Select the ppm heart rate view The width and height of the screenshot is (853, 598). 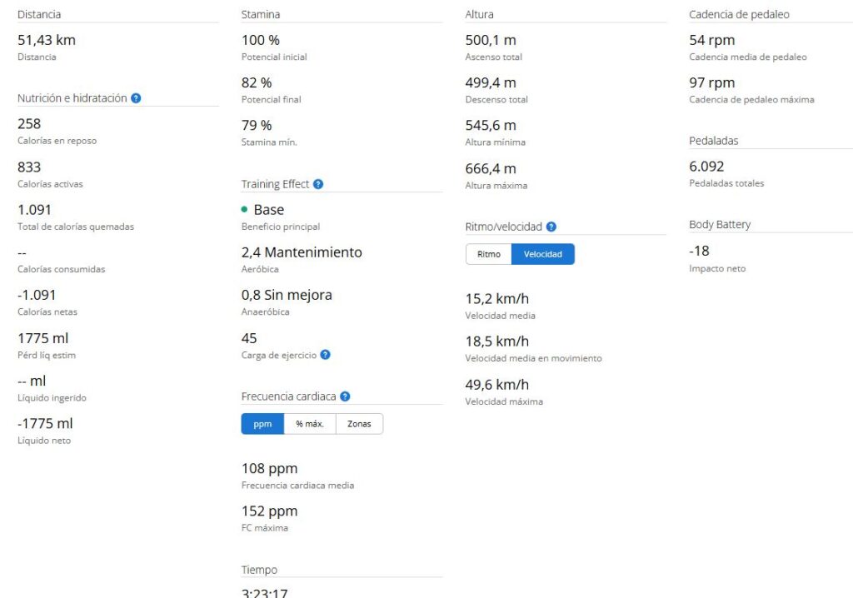(x=262, y=424)
